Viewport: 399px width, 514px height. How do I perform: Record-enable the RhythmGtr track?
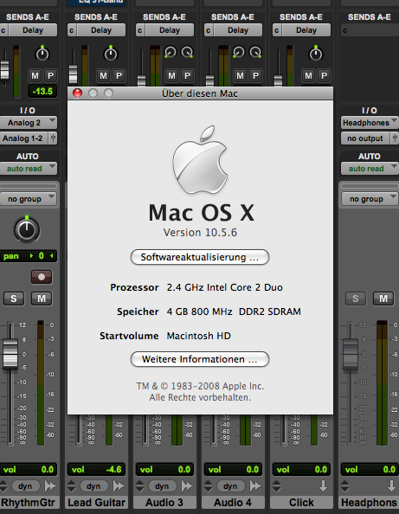coord(42,277)
